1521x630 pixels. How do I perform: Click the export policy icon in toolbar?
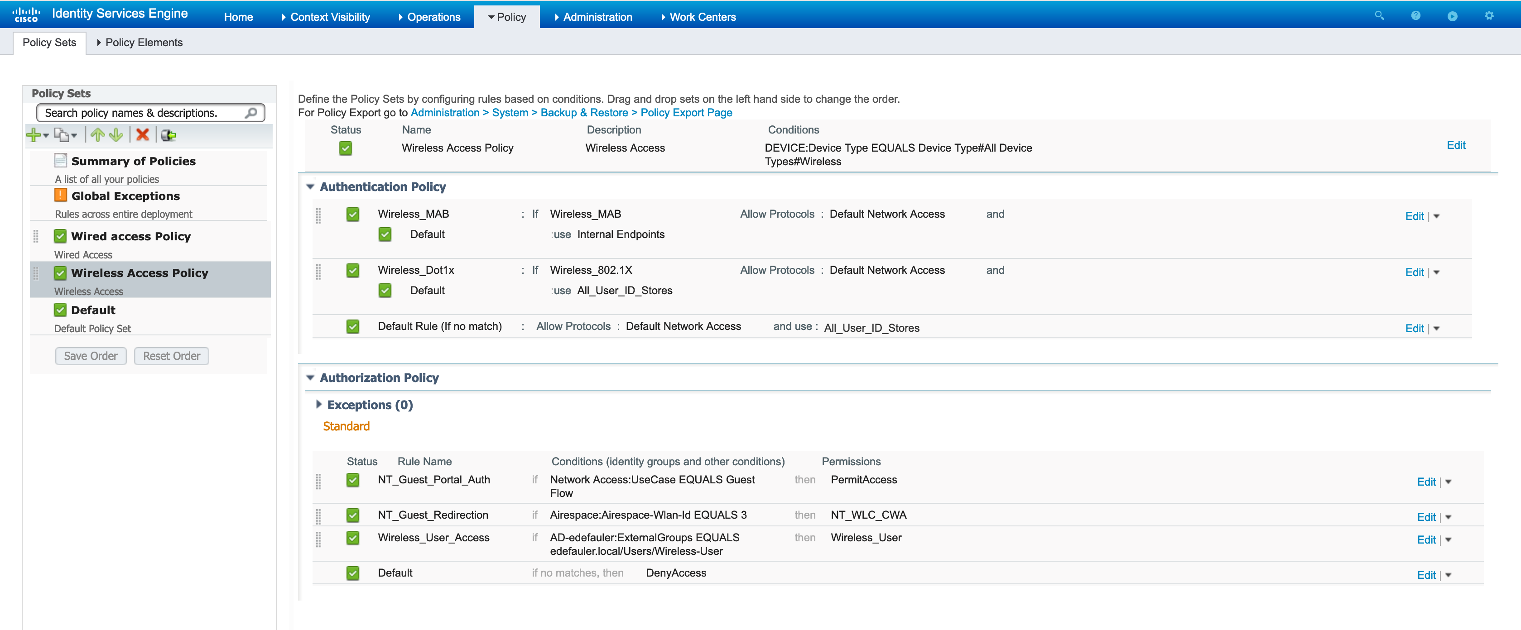click(x=169, y=135)
